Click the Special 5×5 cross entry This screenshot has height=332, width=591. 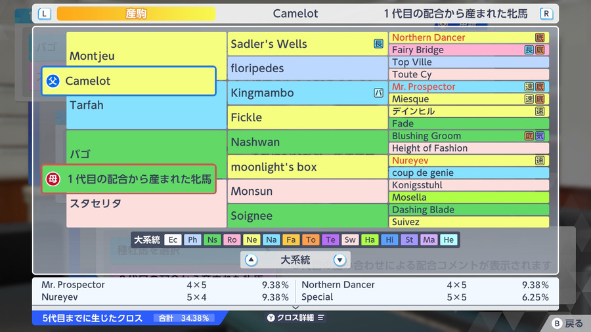pyautogui.click(x=425, y=297)
